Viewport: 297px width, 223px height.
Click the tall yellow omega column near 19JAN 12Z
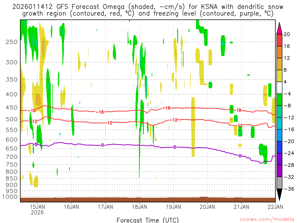point(193,127)
